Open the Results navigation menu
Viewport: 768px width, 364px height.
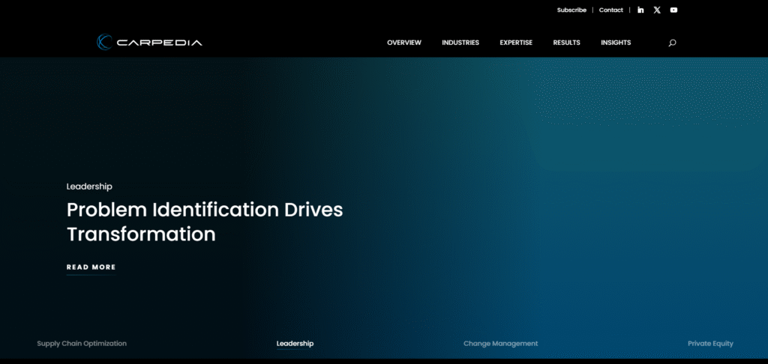tap(566, 43)
